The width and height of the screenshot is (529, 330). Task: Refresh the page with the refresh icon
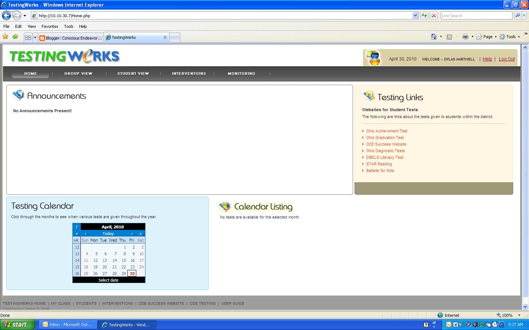pyautogui.click(x=424, y=15)
